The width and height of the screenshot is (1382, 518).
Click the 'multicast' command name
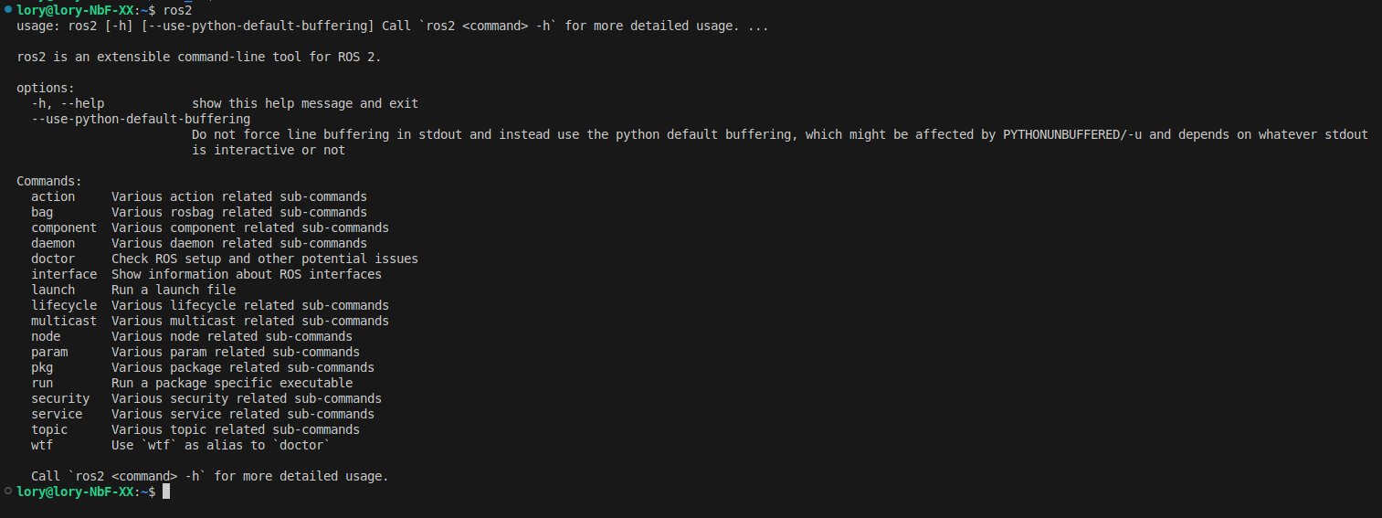(x=64, y=321)
